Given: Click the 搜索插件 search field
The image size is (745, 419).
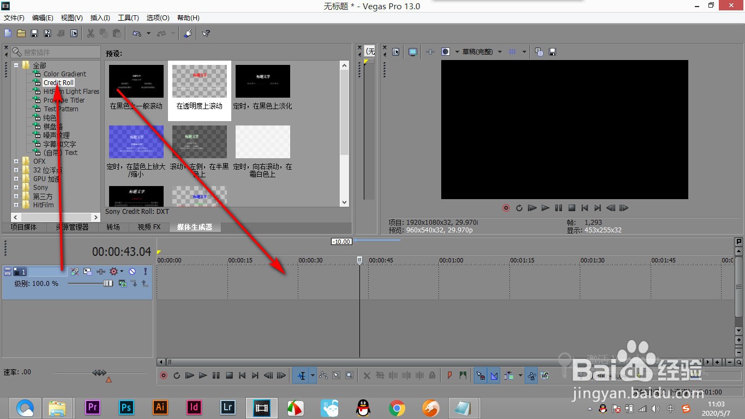Looking at the screenshot, I should coord(55,52).
